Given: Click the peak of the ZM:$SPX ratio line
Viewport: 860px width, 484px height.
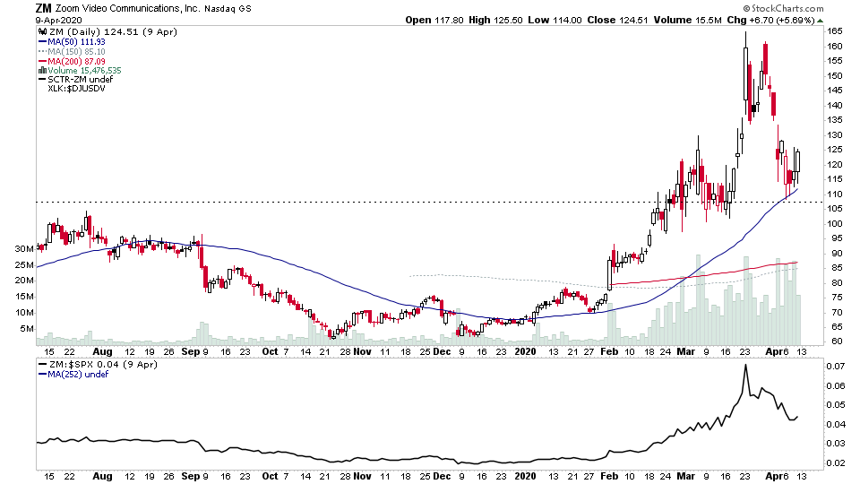Looking at the screenshot, I should (x=745, y=366).
